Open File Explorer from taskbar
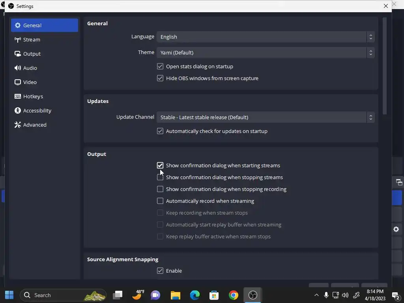Viewport: 404px width, 303px height. [x=176, y=295]
